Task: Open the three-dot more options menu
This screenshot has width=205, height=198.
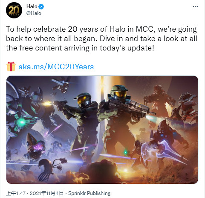Action: click(195, 6)
